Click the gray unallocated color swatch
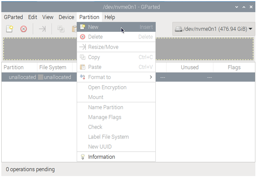The height and width of the screenshot is (179, 257). click(x=40, y=77)
